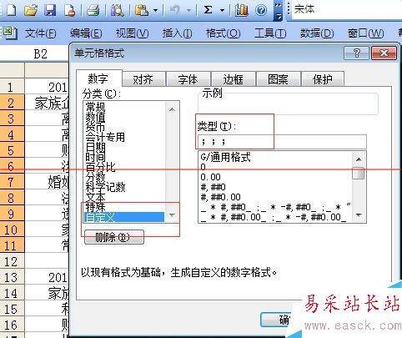Switch to the 字体 tab

188,79
